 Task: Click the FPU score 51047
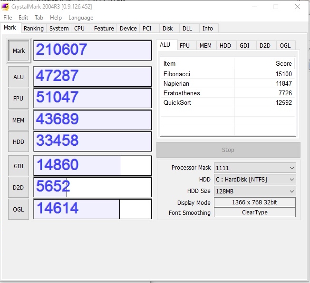point(93,98)
